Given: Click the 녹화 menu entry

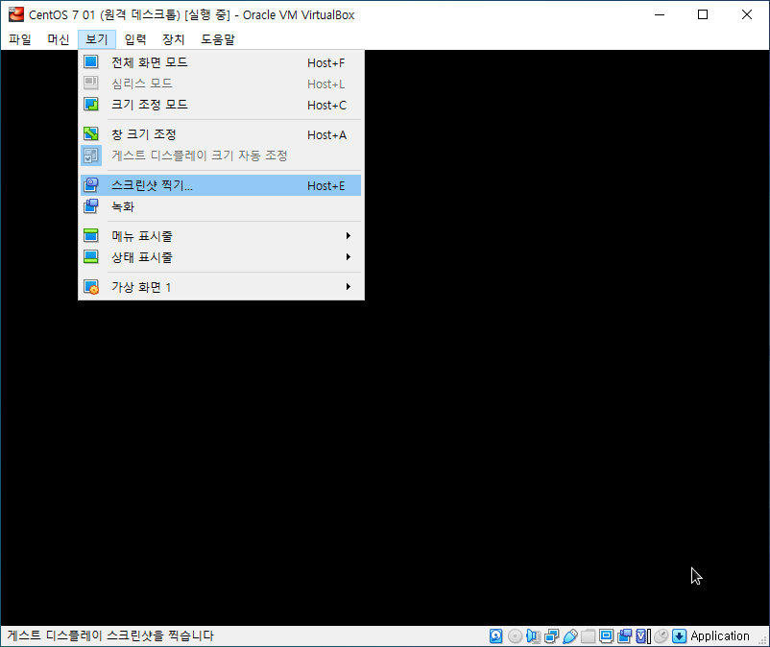Looking at the screenshot, I should pos(221,206).
